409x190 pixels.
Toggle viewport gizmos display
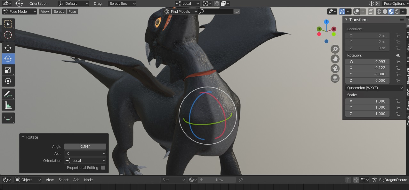pos(342,11)
